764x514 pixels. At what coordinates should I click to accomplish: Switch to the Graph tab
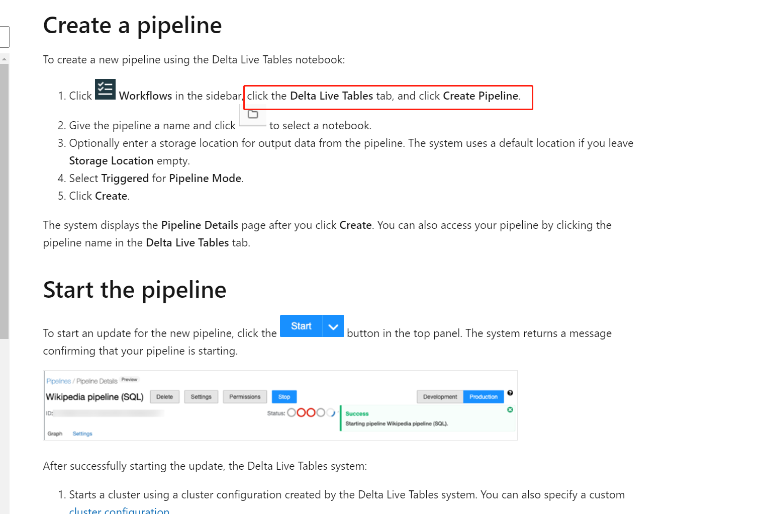(x=55, y=433)
